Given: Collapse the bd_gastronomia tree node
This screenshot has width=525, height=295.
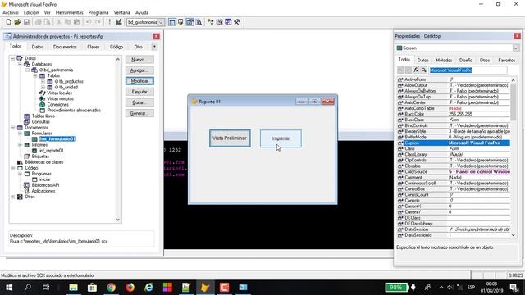Looking at the screenshot, I should point(27,70).
